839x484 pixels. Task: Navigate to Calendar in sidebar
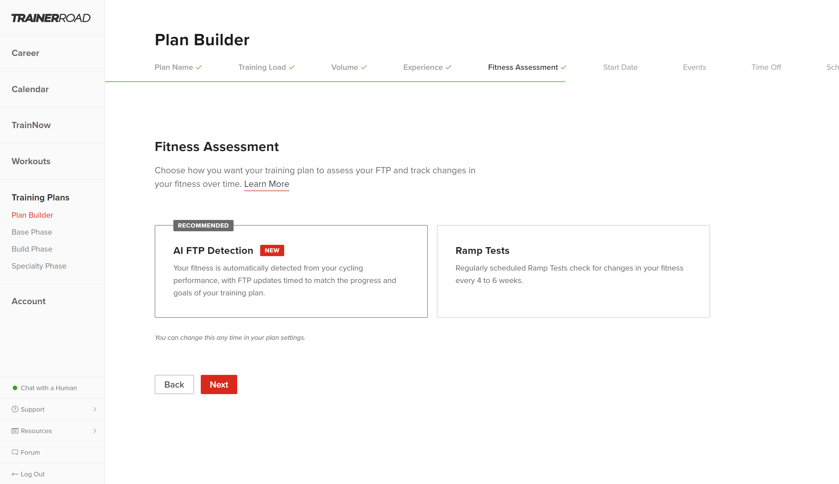[30, 89]
